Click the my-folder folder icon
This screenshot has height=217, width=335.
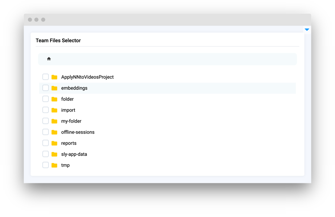click(x=54, y=121)
